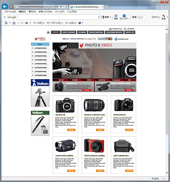Click the browser Back arrow button
Viewport: 170px width, 182px height.
click(x=5, y=6)
